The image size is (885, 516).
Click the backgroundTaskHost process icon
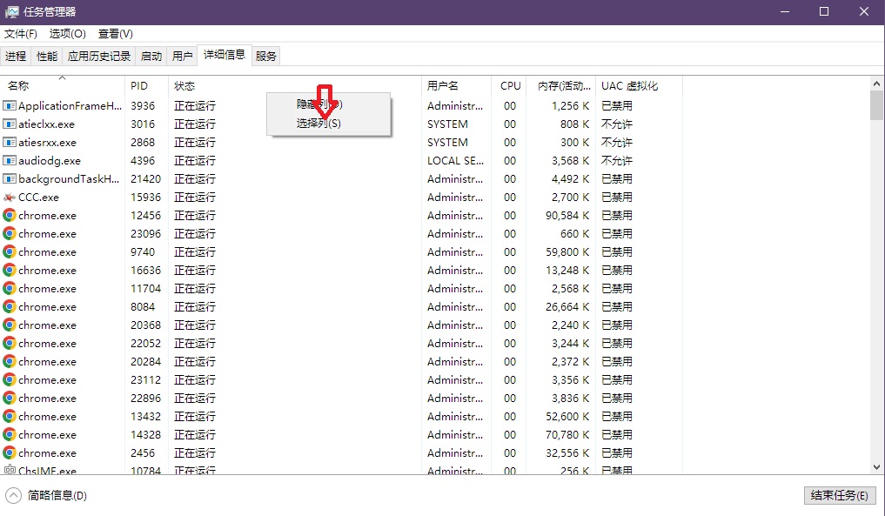click(x=10, y=179)
